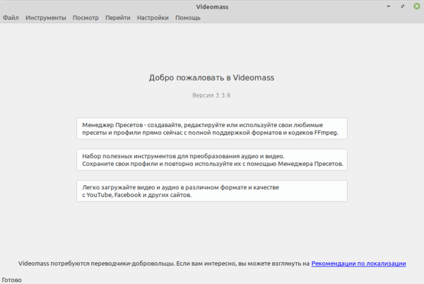Click the Добро пожаловать в Videomass heading

pyautogui.click(x=211, y=78)
